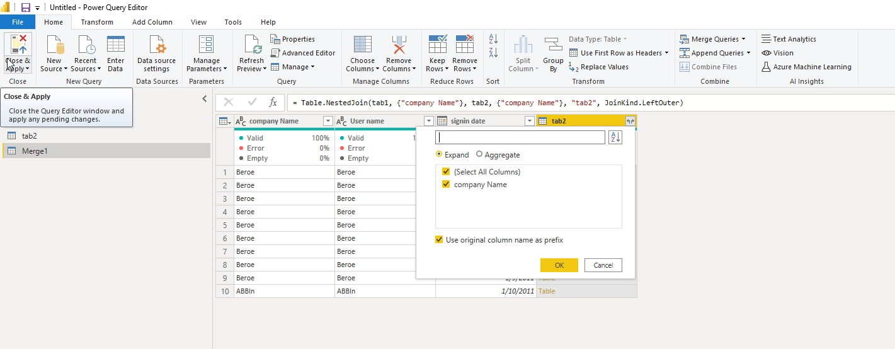Click ABBIn cell in User name column

[x=385, y=291]
